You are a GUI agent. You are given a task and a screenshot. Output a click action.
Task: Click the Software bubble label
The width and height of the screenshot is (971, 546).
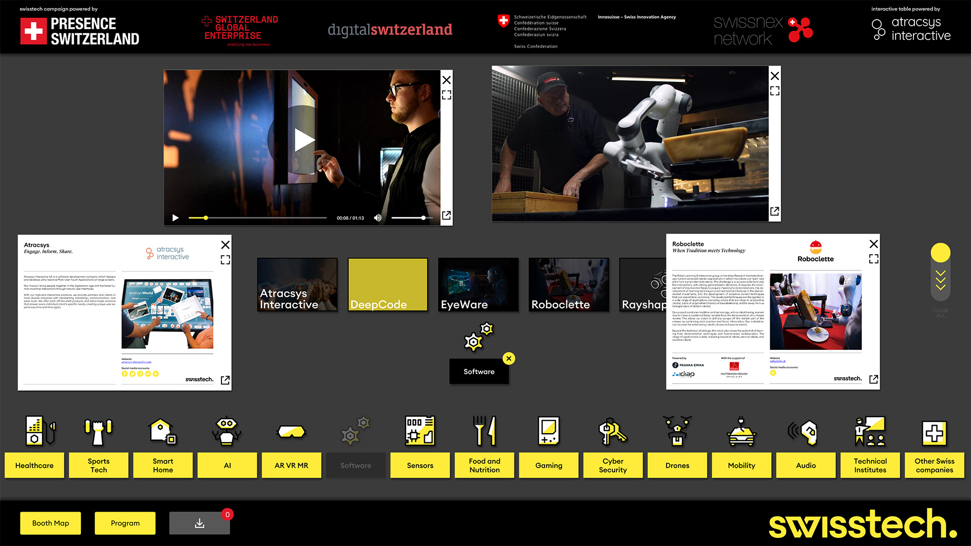click(479, 372)
